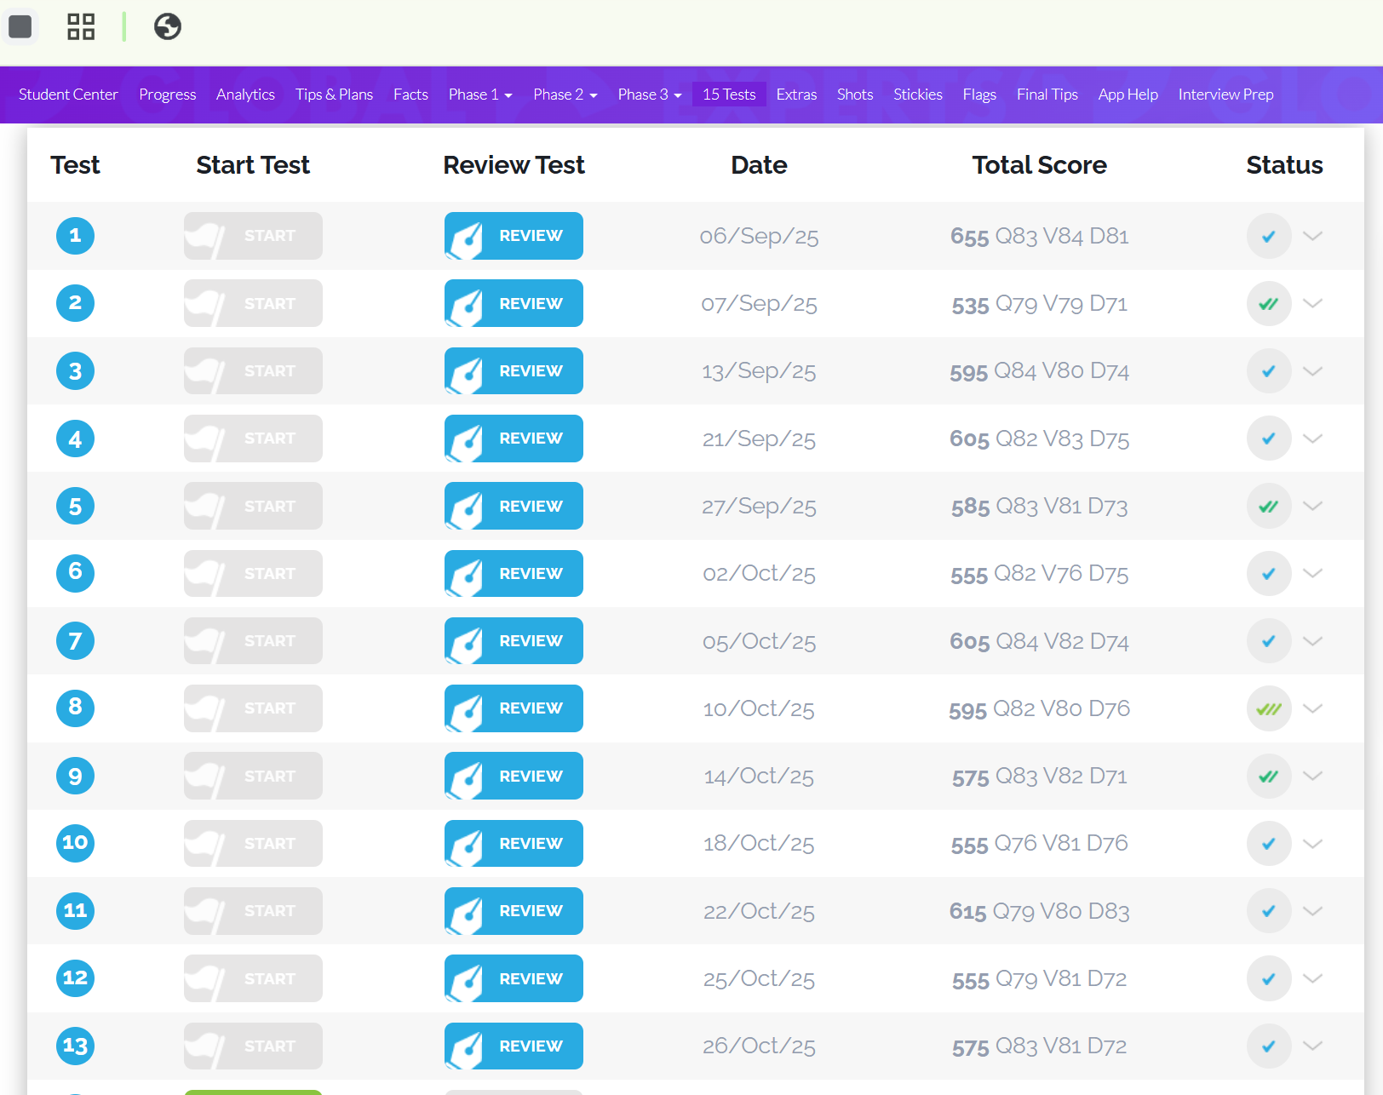Switch to the Analytics tab

(x=245, y=95)
